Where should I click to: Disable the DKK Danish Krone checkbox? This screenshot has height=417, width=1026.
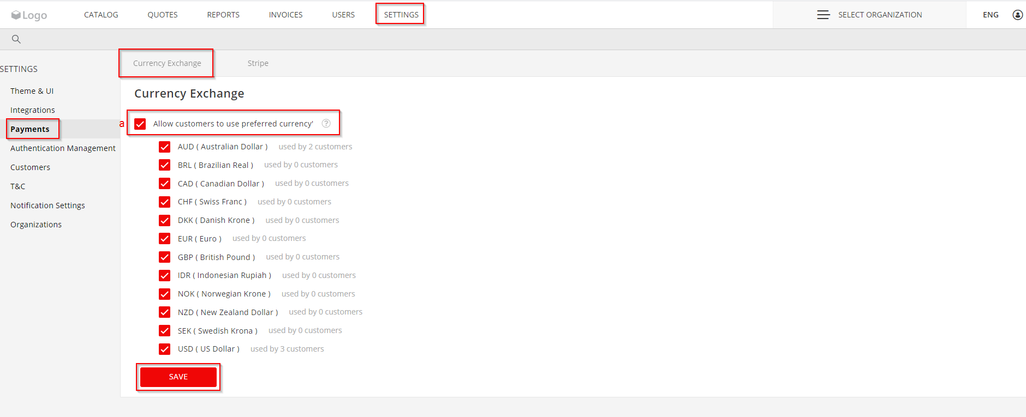(164, 220)
